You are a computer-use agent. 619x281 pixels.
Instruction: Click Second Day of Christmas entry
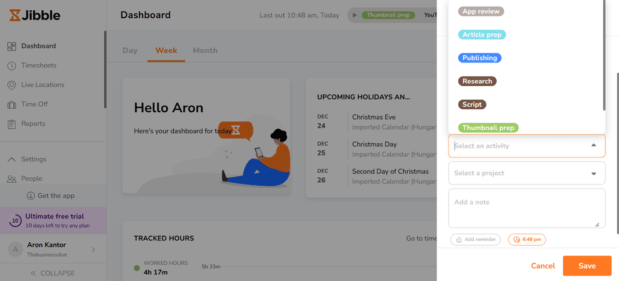click(x=390, y=172)
